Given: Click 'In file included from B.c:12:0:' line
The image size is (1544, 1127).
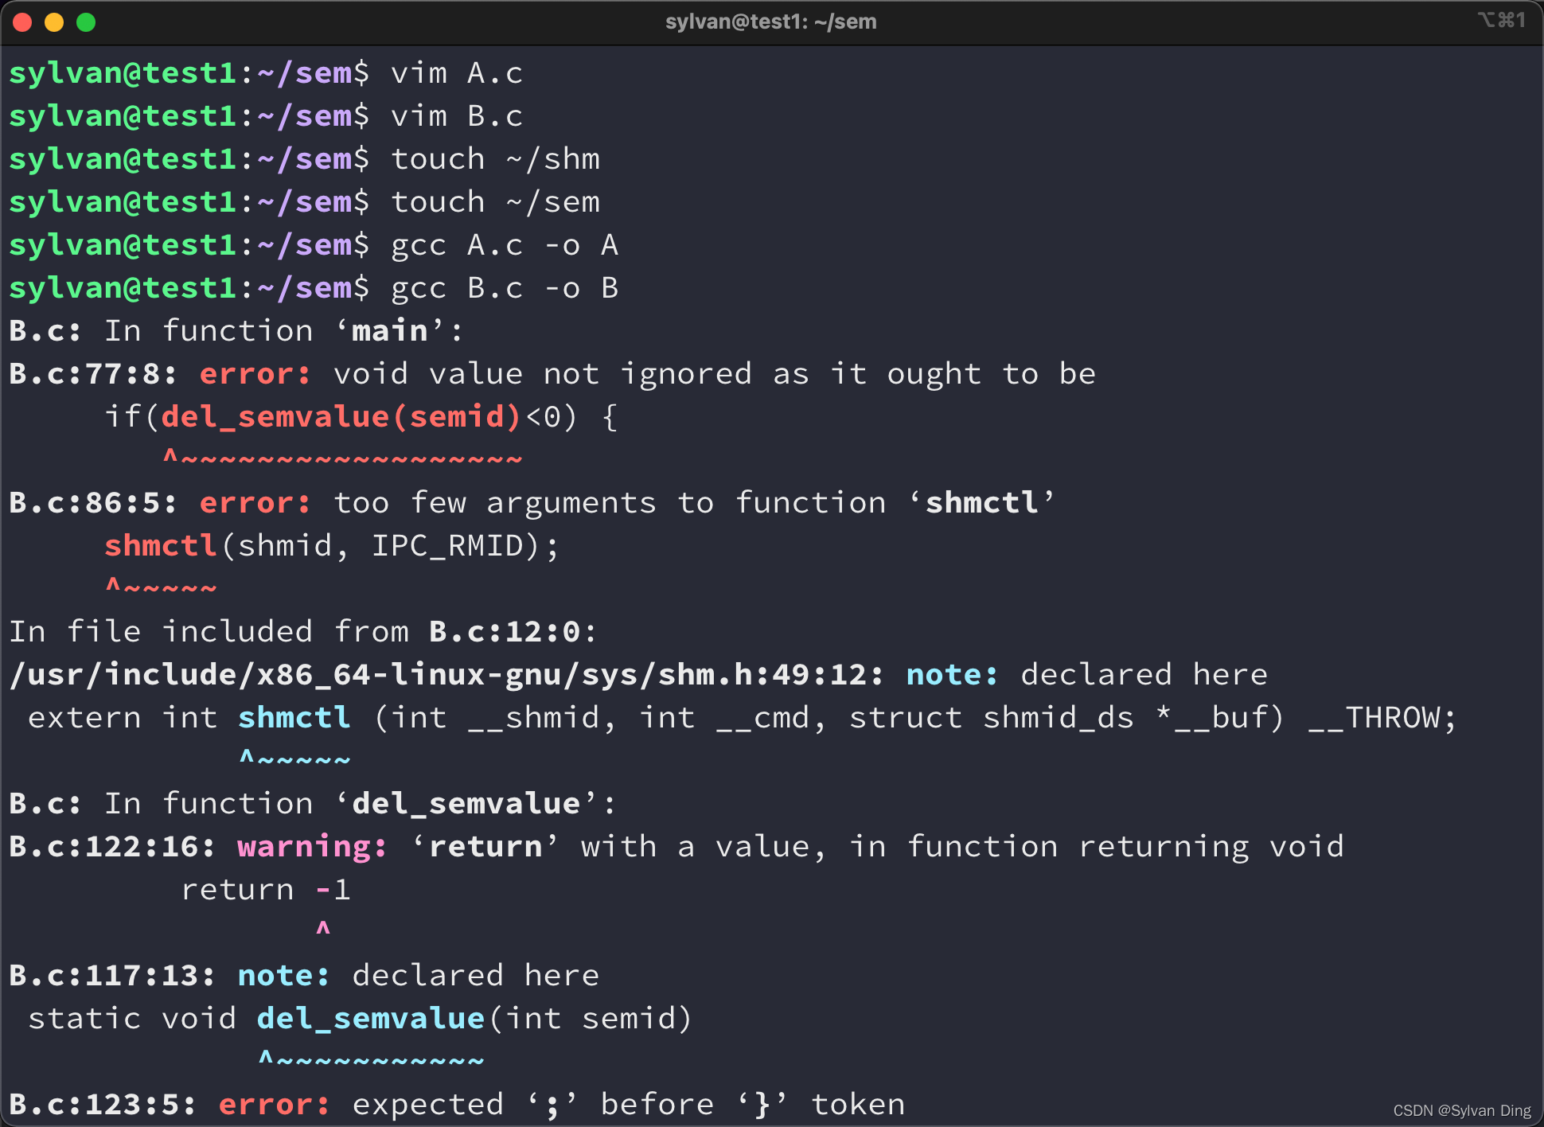Looking at the screenshot, I should coord(302,632).
